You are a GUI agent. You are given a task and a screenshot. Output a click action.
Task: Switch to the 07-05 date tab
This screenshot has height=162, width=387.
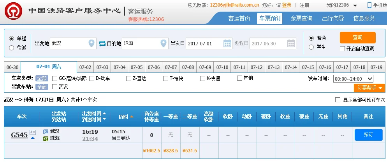[137, 67]
